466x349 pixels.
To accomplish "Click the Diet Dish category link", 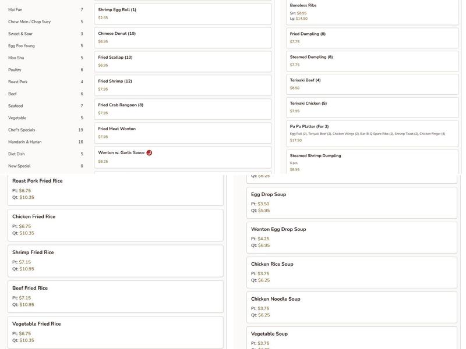I will tap(17, 154).
